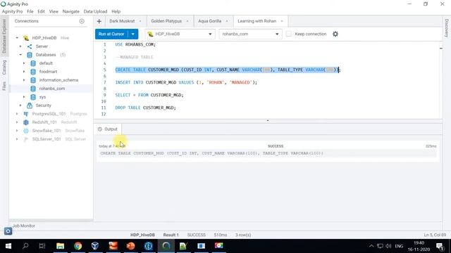This screenshot has height=253, width=451.
Task: Open a new editor tab with plus
Action: (x=99, y=21)
